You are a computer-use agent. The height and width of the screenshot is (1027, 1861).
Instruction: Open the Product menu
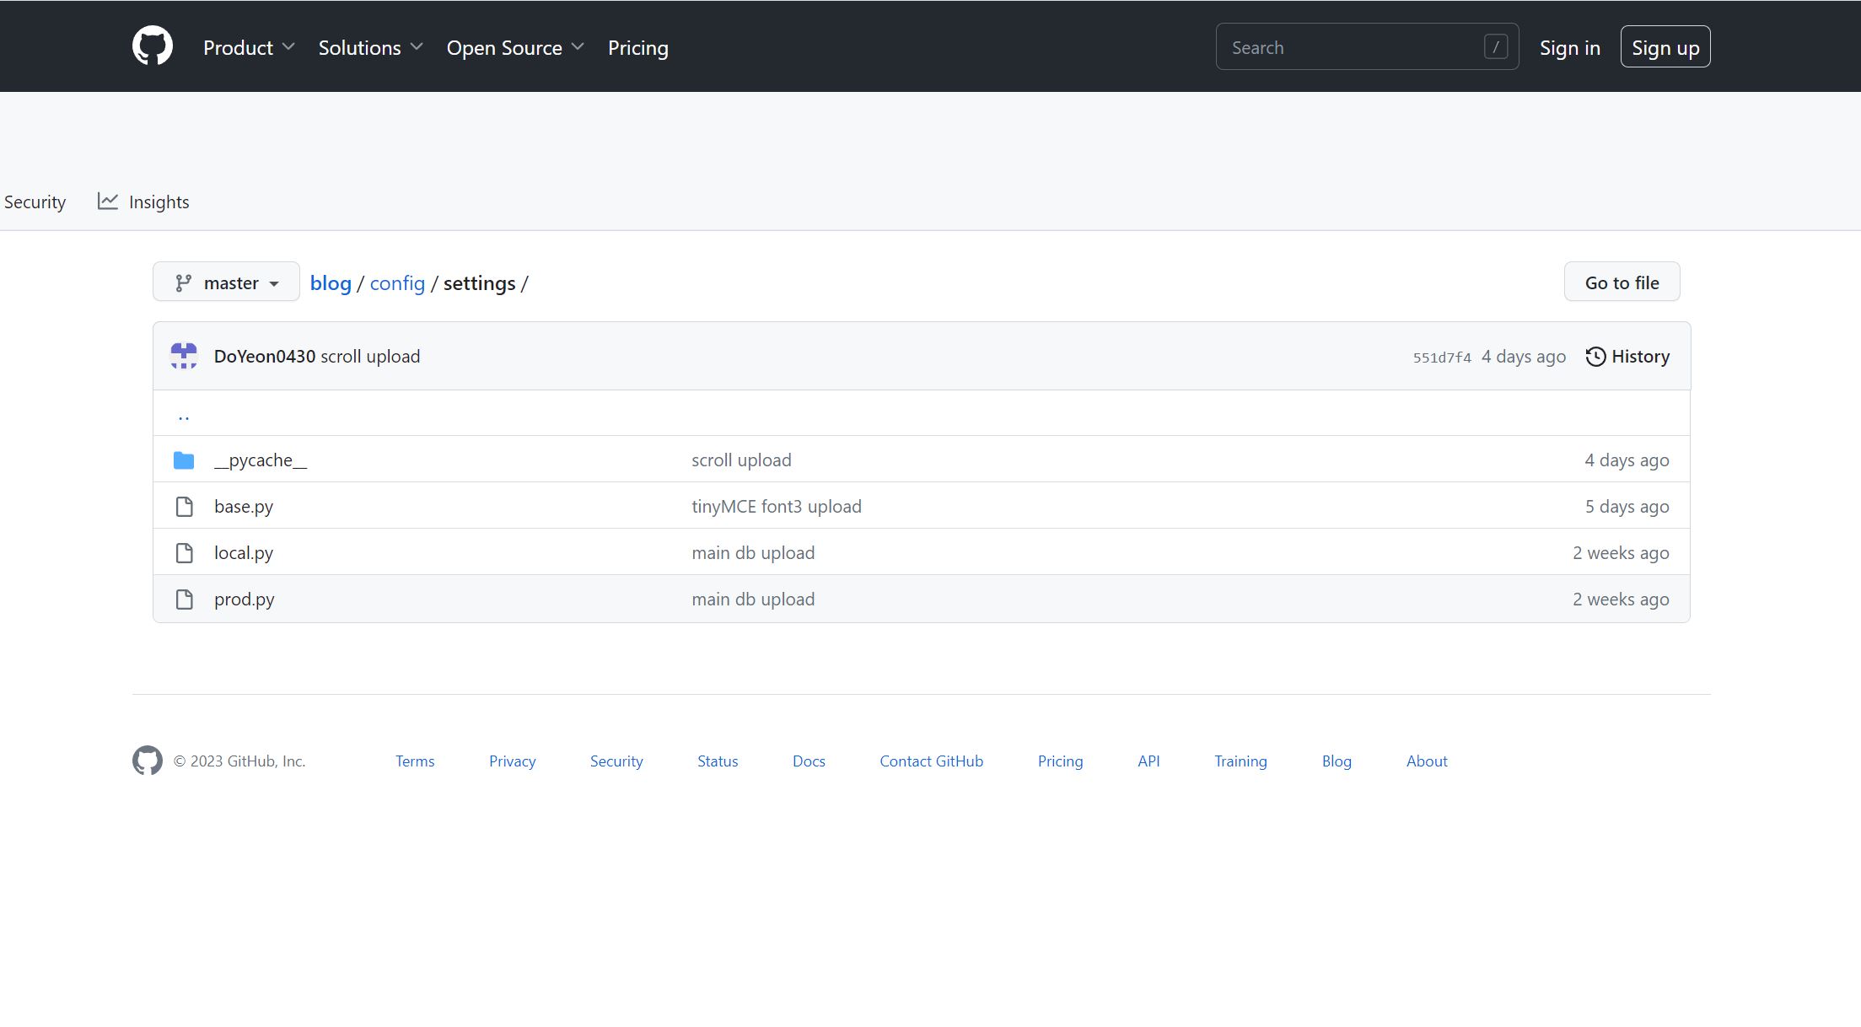pos(249,48)
